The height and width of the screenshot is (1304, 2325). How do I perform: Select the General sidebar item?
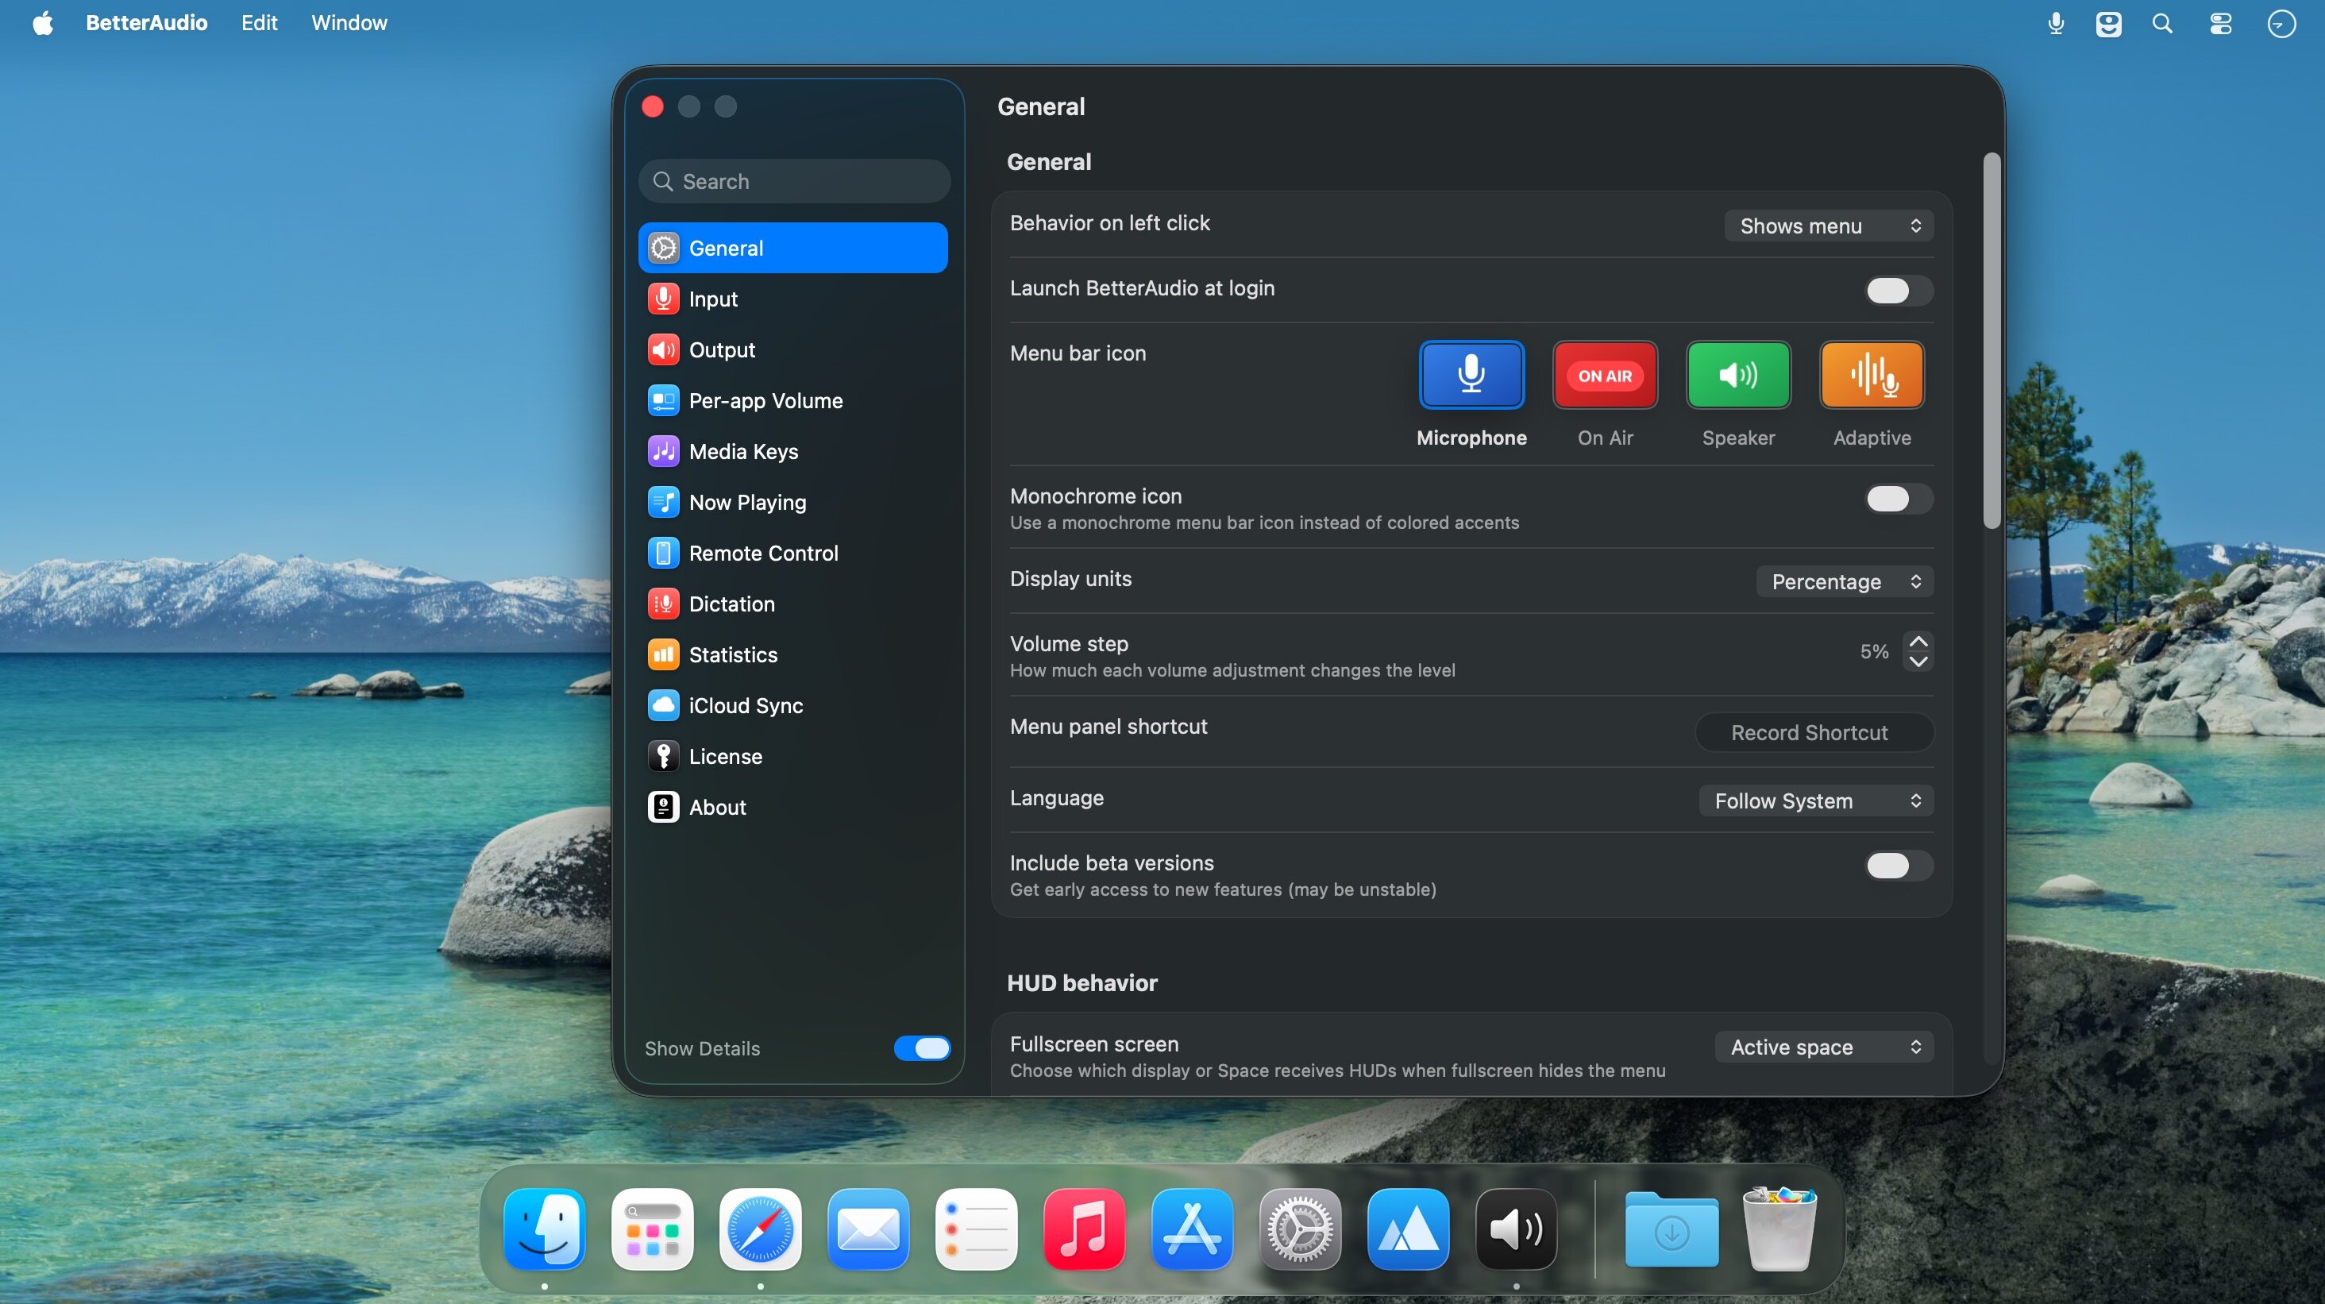coord(792,248)
